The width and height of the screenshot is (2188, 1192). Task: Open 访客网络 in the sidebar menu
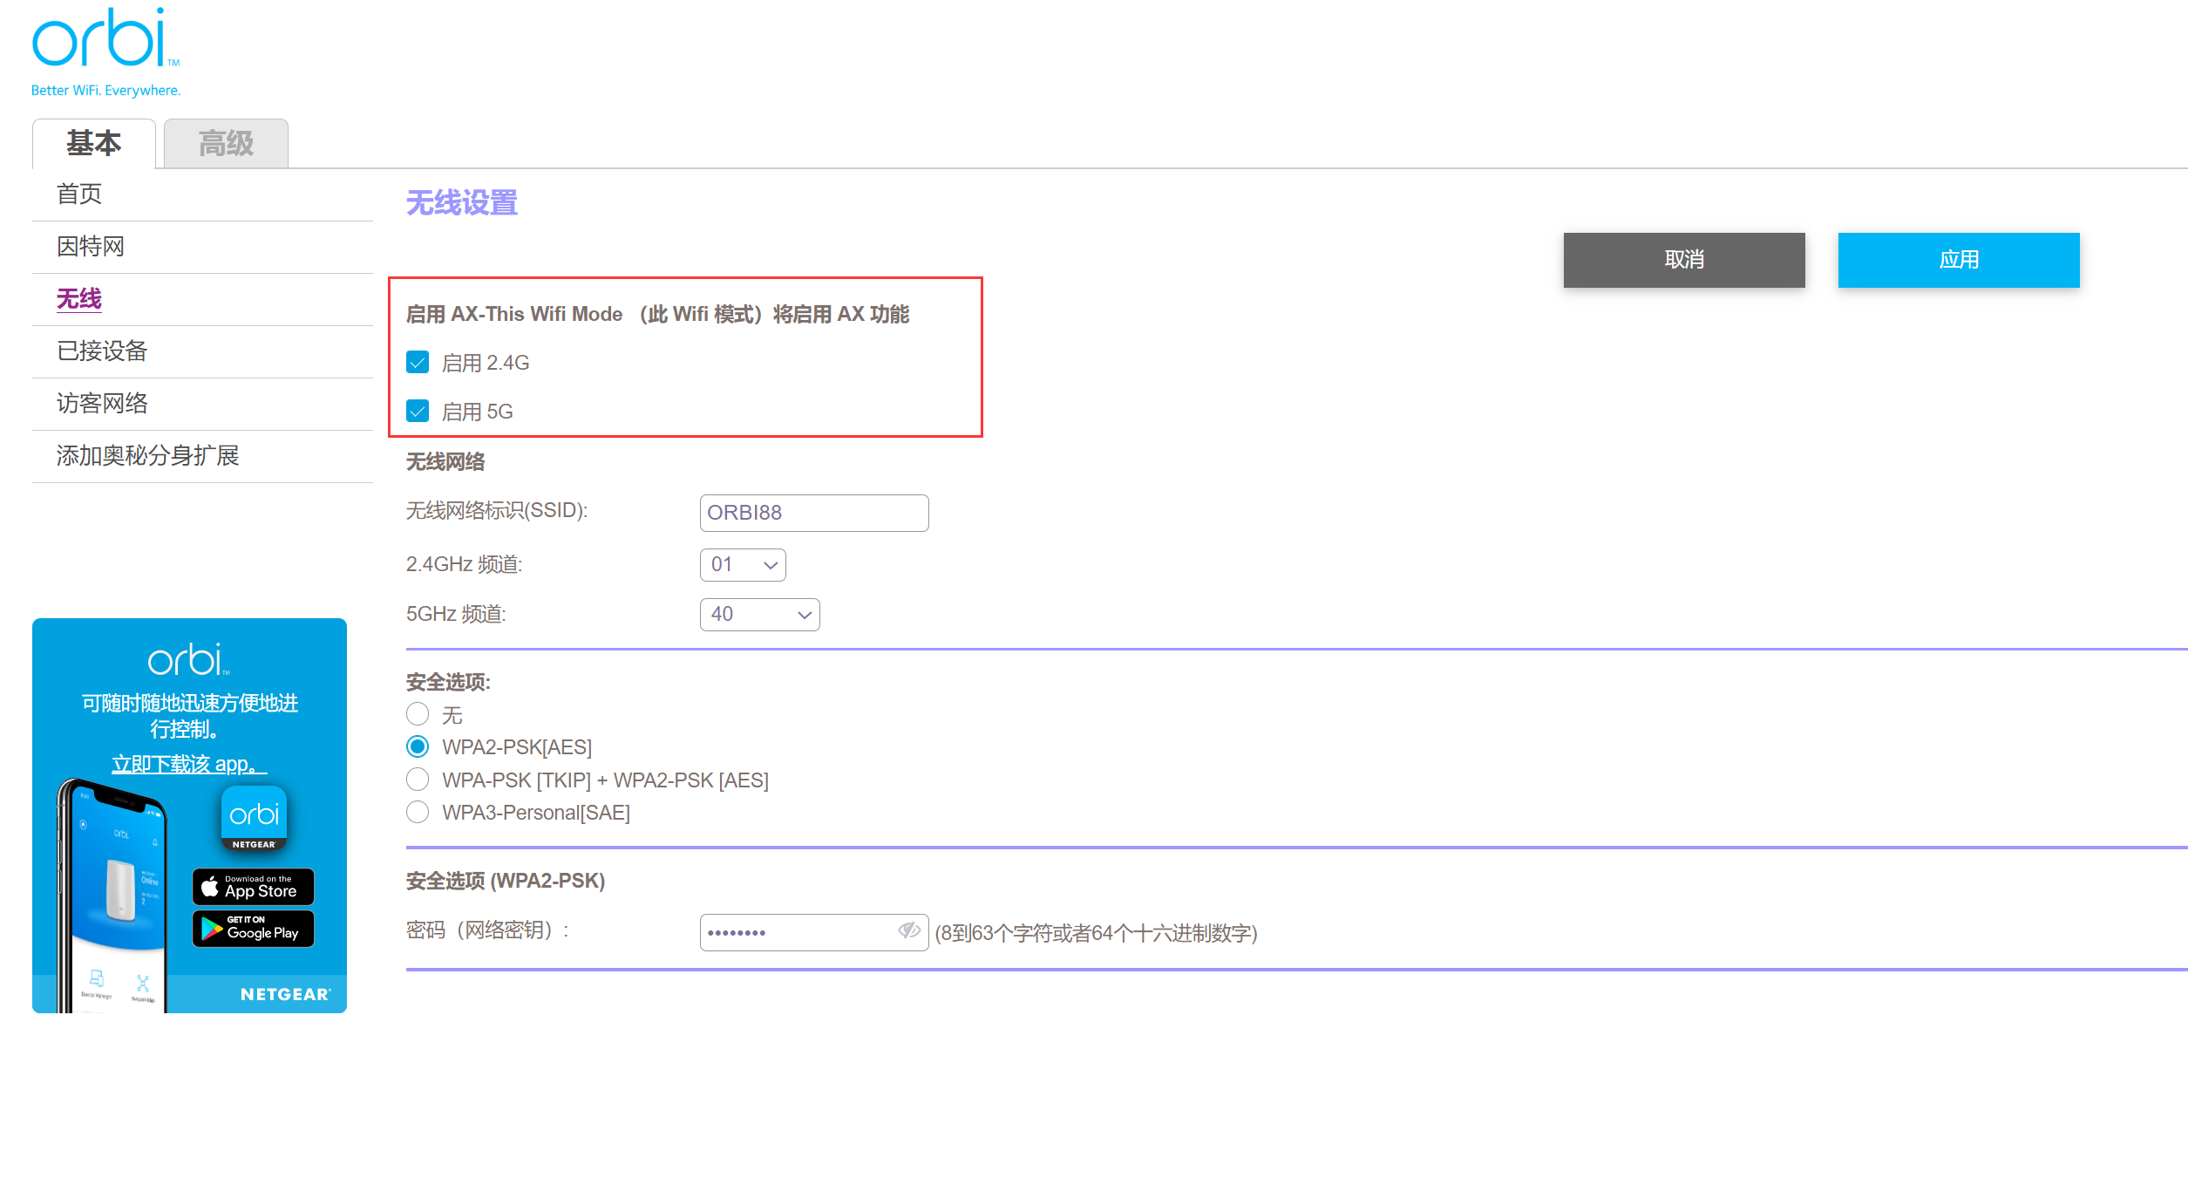102,403
